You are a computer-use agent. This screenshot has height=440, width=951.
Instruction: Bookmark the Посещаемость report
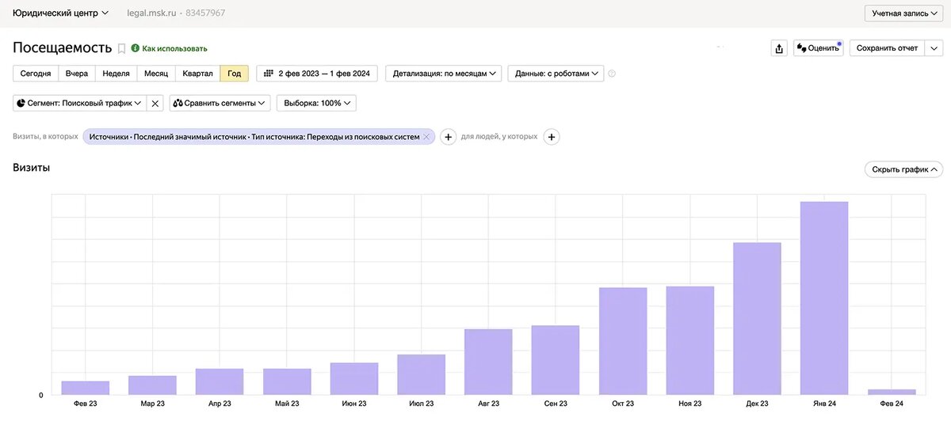pyautogui.click(x=121, y=48)
